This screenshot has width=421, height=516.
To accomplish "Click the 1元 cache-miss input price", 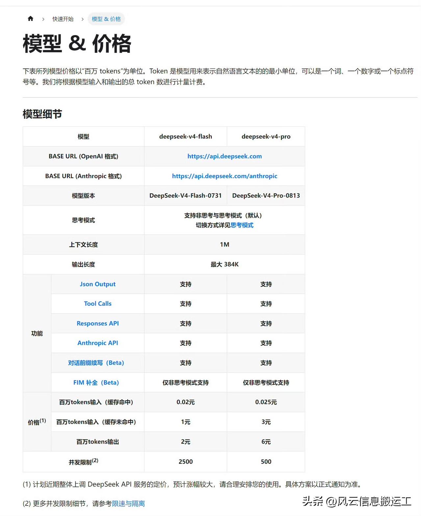I will click(186, 422).
